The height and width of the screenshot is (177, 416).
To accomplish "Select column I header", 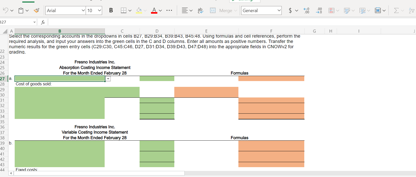I will 359,31.
